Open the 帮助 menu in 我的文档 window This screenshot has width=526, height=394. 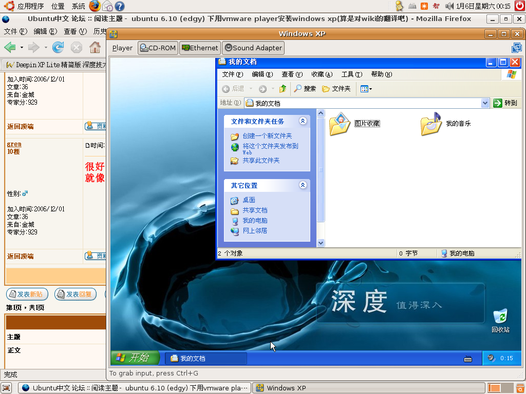[382, 74]
